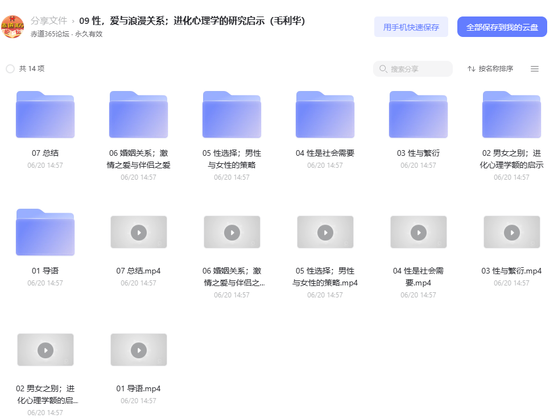Go back to 分享文件 breadcrumb

[49, 20]
